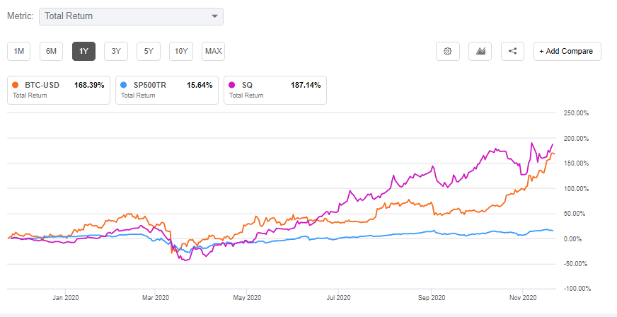Select the 3Y time range
The width and height of the screenshot is (617, 317).
(116, 51)
